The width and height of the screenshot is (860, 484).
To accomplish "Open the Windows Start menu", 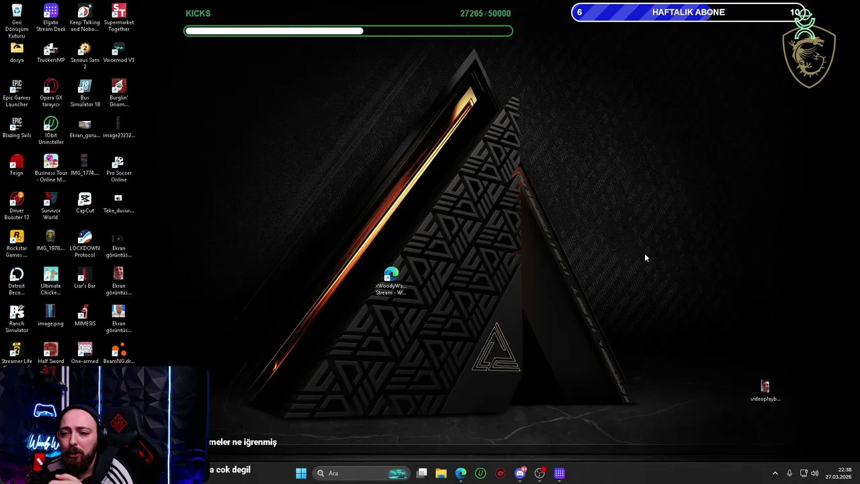I will pos(301,473).
